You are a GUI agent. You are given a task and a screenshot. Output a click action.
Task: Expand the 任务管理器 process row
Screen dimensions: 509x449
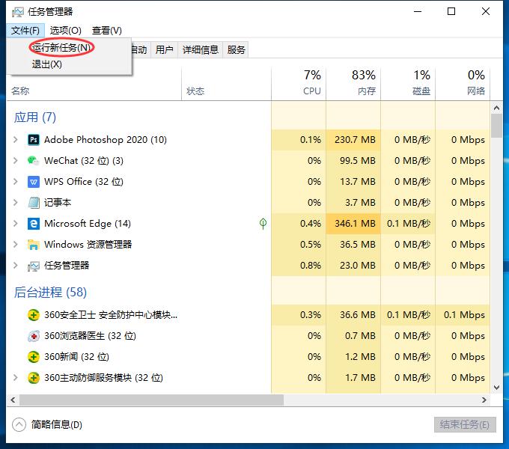point(15,266)
